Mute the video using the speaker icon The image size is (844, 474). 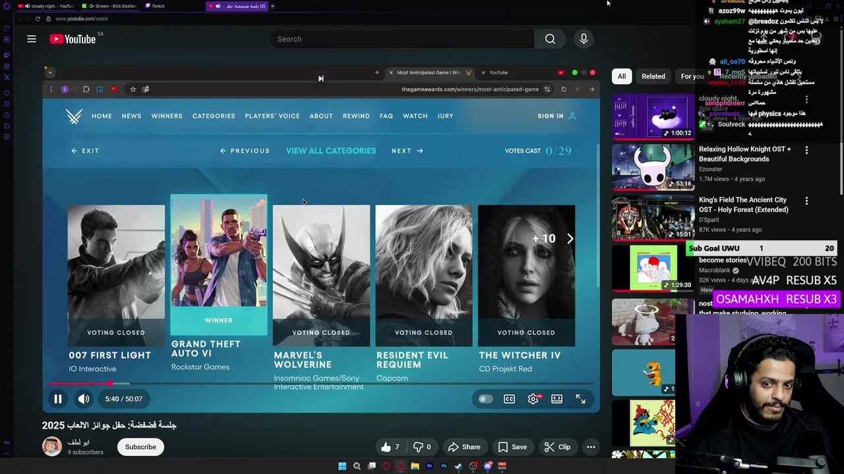pyautogui.click(x=84, y=399)
